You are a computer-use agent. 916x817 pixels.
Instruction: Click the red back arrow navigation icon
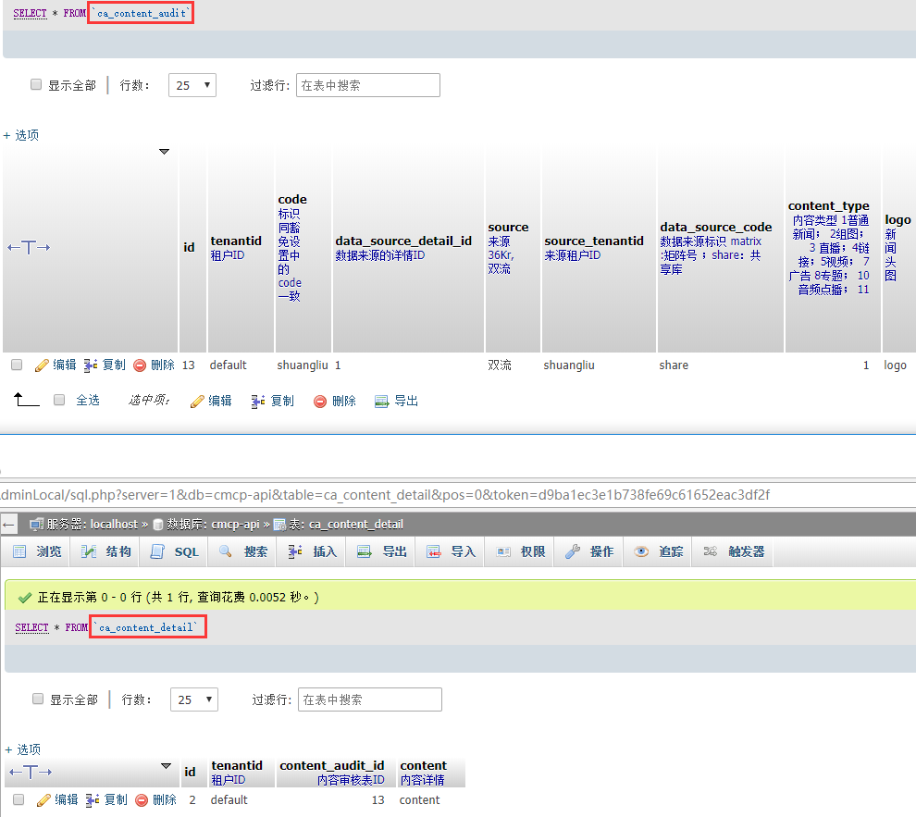tap(9, 525)
